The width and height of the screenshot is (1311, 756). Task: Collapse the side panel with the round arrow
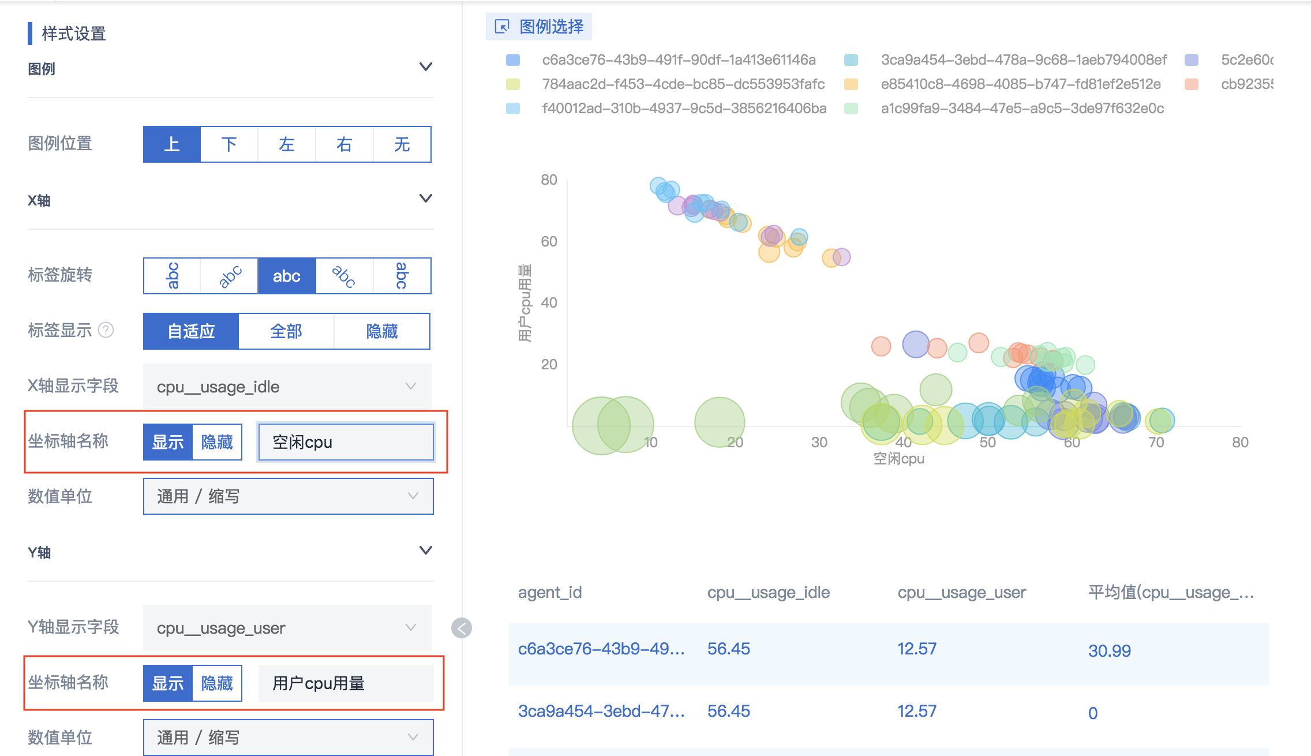tap(462, 627)
